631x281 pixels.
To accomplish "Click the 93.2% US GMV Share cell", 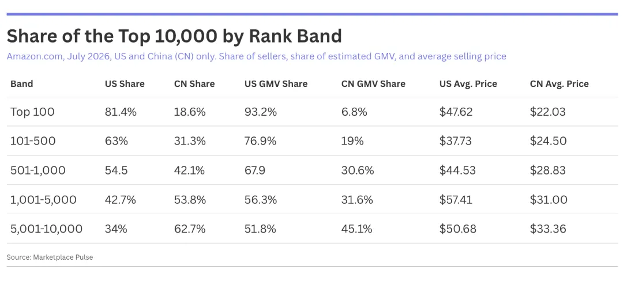I will (x=261, y=112).
